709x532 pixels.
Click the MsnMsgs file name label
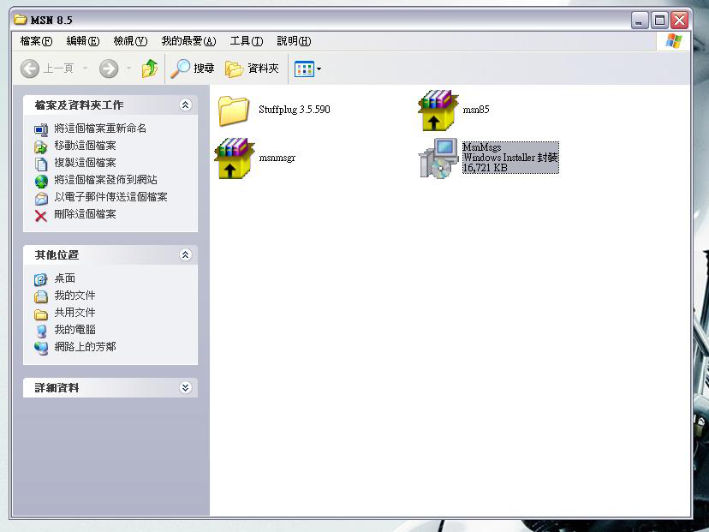[481, 147]
